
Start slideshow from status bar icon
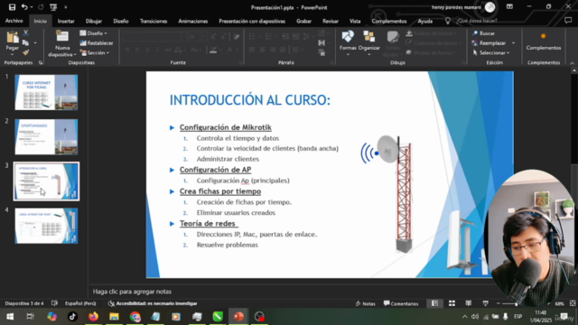coord(485,303)
